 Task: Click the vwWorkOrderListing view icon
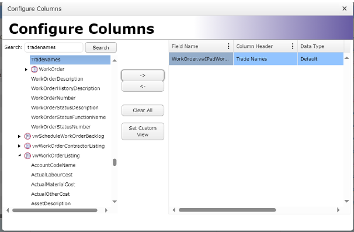tap(27, 155)
